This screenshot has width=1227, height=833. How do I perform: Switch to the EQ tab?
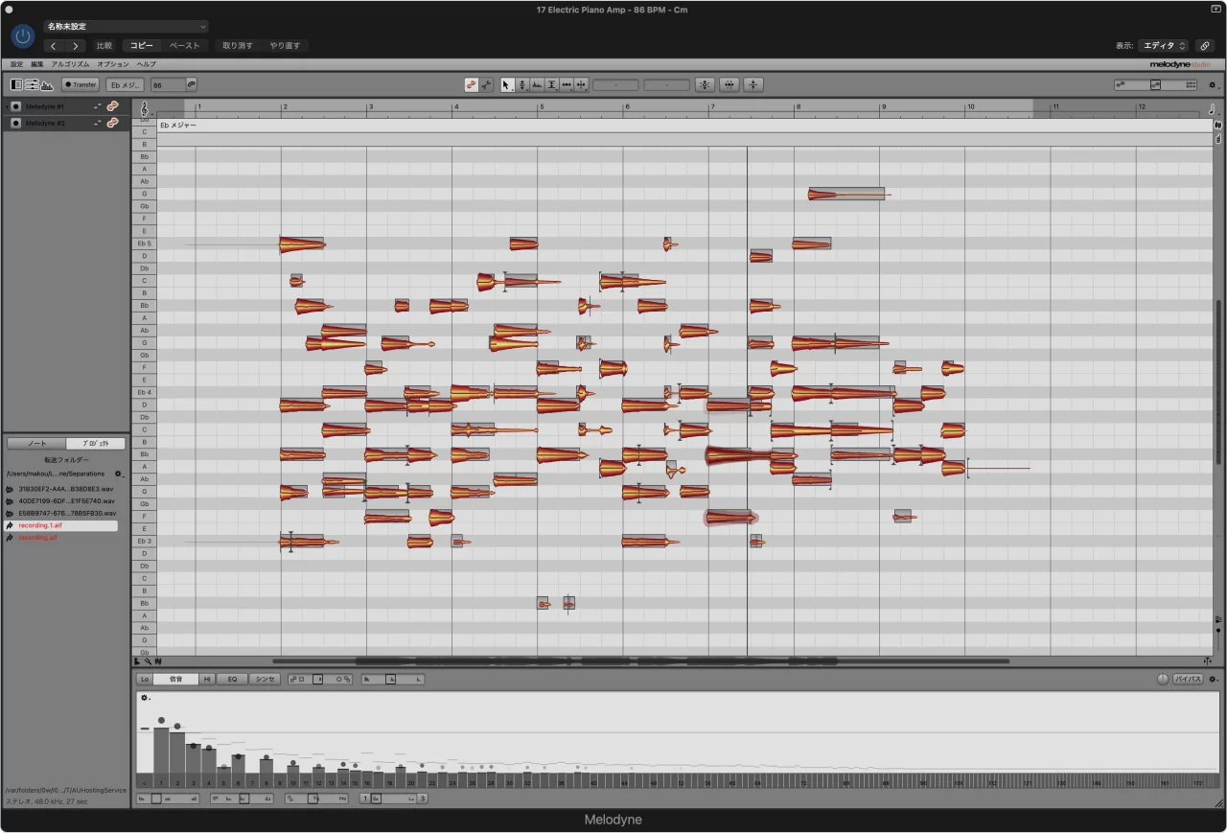coord(232,679)
